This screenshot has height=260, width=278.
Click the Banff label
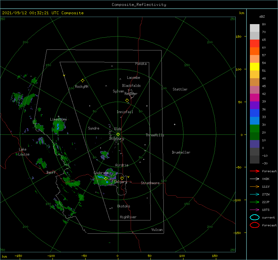(x=51, y=172)
